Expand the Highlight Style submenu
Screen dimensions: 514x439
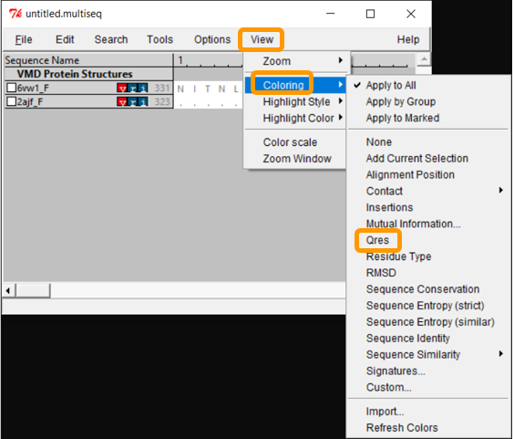295,102
